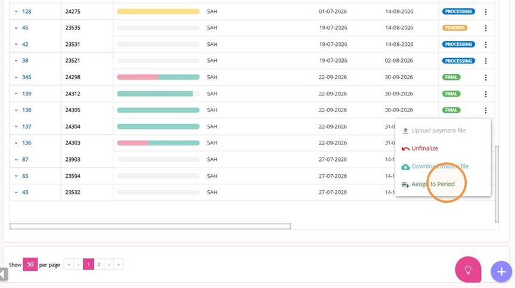Viewport: 515px width, 288px height.
Task: Click the FINAL badge in row 345
Action: tap(451, 77)
